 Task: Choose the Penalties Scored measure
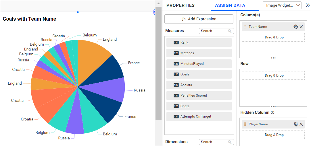pos(199,96)
